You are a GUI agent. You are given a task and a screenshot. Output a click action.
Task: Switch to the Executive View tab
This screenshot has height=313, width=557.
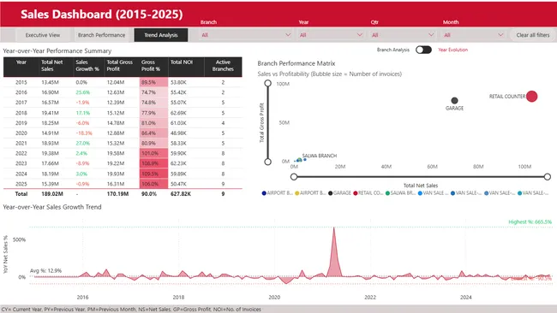pyautogui.click(x=43, y=35)
